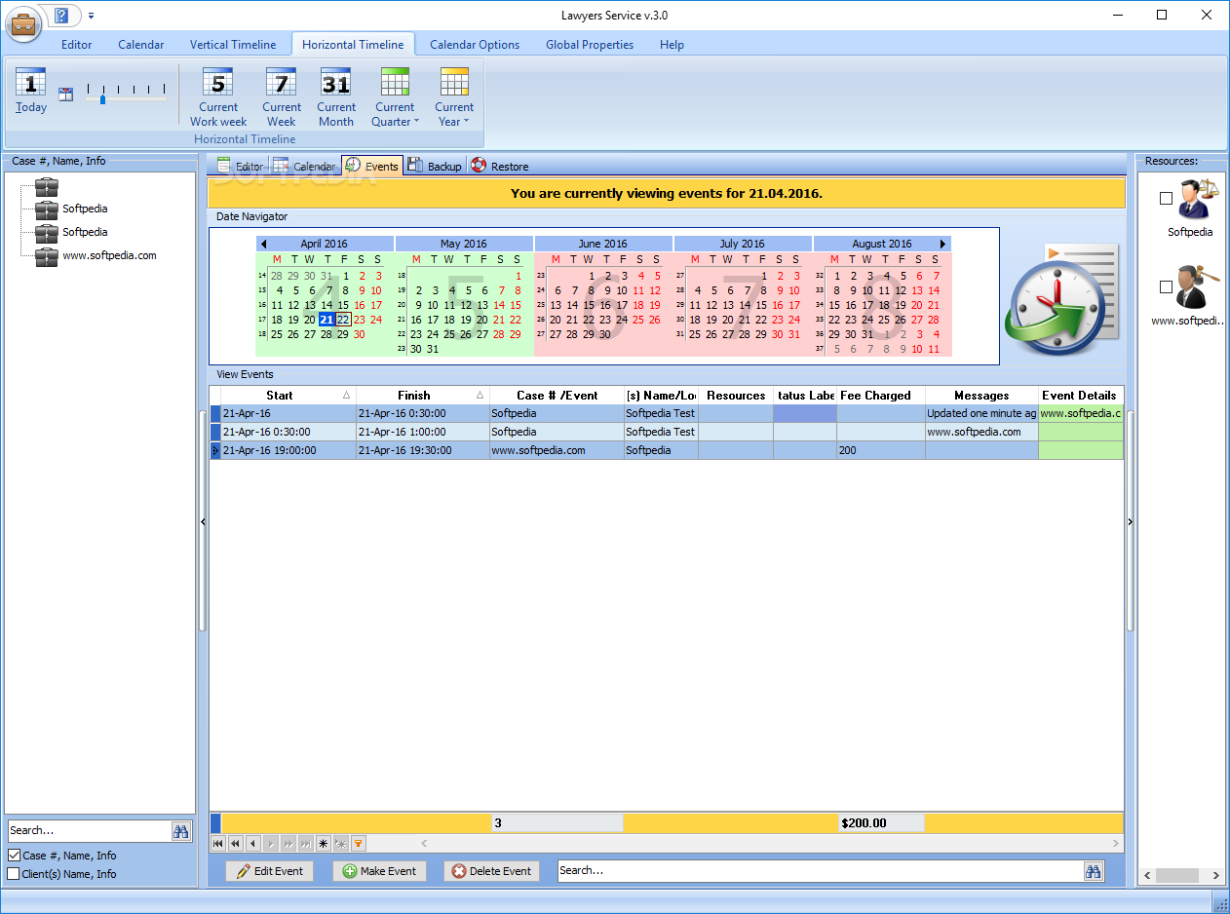The height and width of the screenshot is (914, 1230).
Task: Click the June 2016 month header
Action: [603, 244]
